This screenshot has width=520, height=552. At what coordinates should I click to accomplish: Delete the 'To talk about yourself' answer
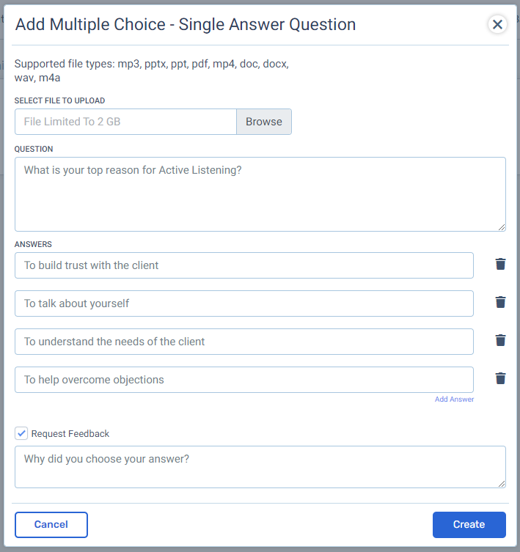point(500,302)
